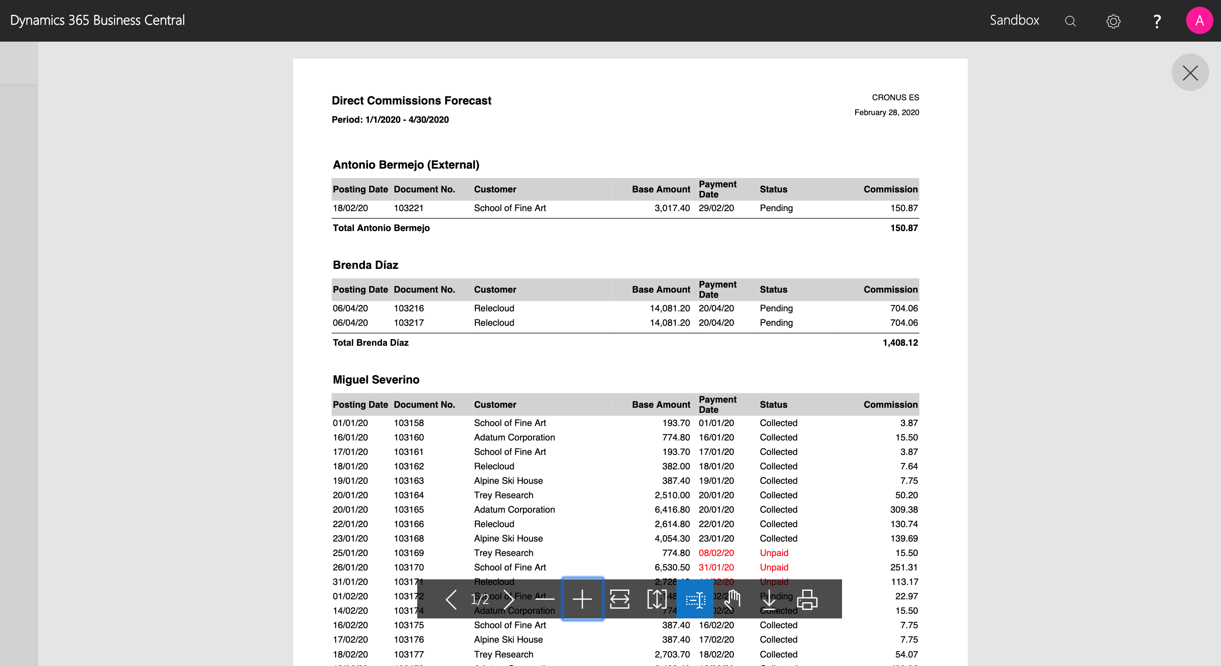The height and width of the screenshot is (666, 1221).
Task: Print the report with the printer icon
Action: click(x=807, y=599)
